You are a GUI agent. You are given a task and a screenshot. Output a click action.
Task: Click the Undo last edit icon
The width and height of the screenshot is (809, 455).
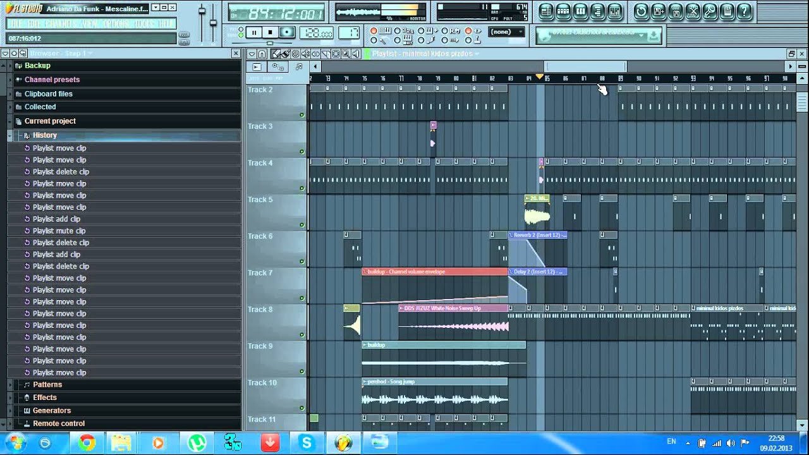click(641, 11)
